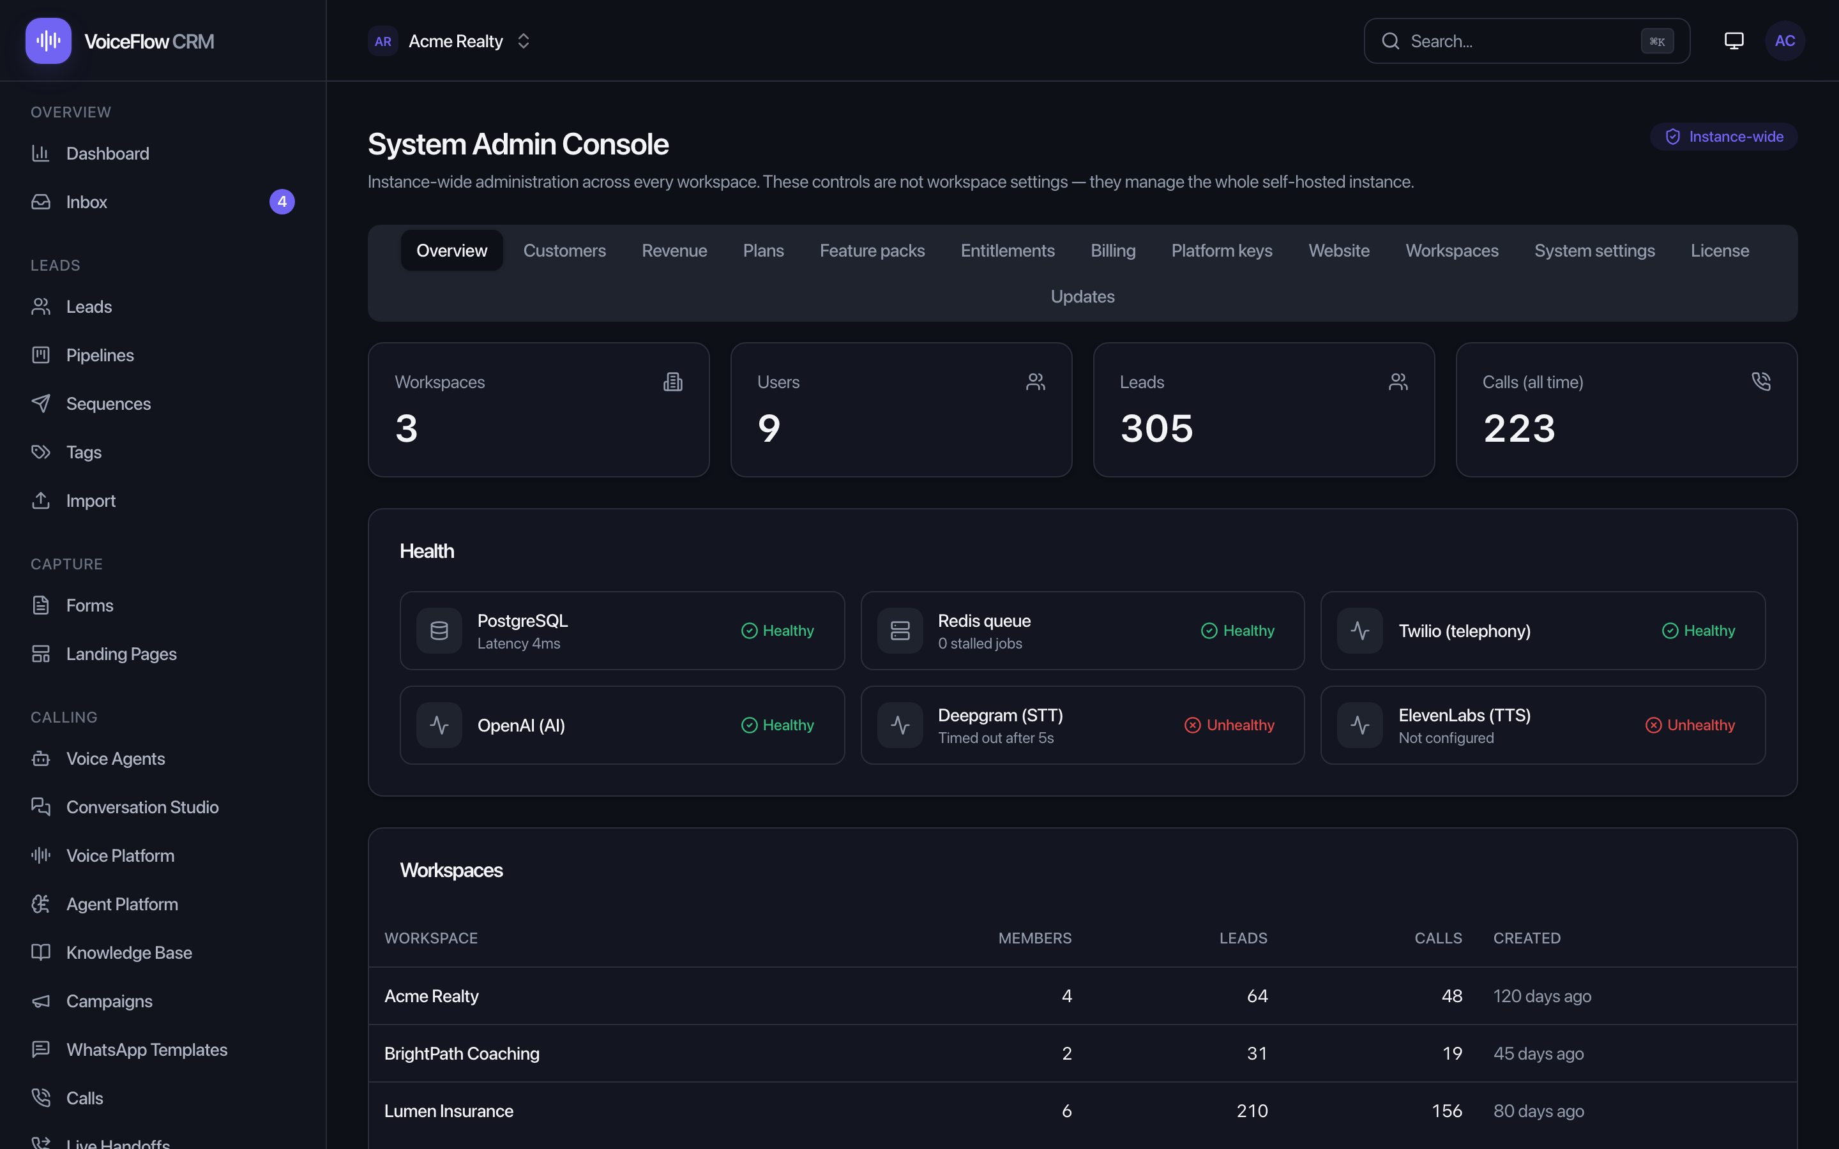Click the building icon on Workspaces card

(672, 382)
